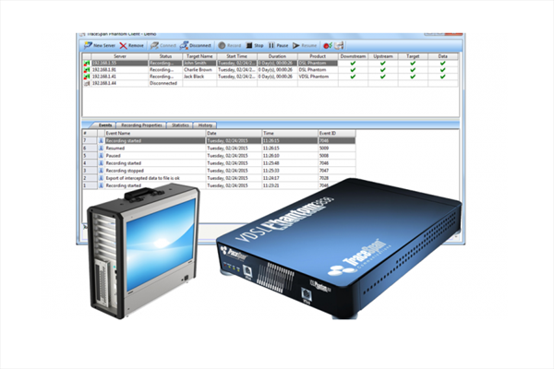The image size is (554, 369).
Task: Select server row 192.168.1.41
Action: [x=120, y=77]
